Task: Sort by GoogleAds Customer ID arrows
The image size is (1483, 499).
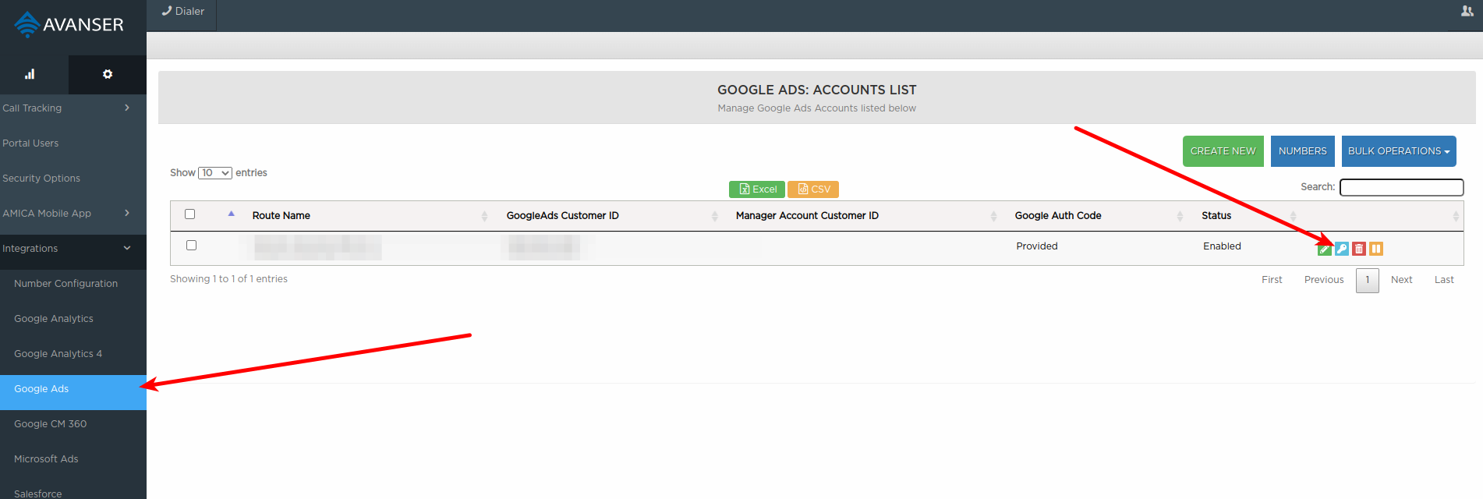Action: pyautogui.click(x=714, y=216)
